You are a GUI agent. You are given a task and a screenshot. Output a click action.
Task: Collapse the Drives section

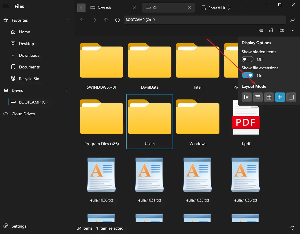point(67,90)
